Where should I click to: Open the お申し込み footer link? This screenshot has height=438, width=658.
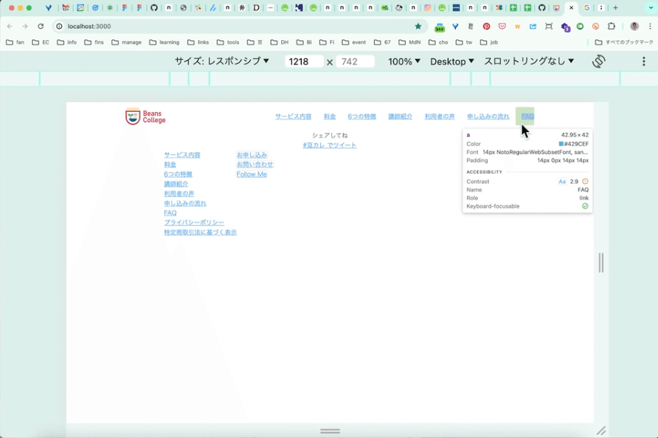[252, 155]
